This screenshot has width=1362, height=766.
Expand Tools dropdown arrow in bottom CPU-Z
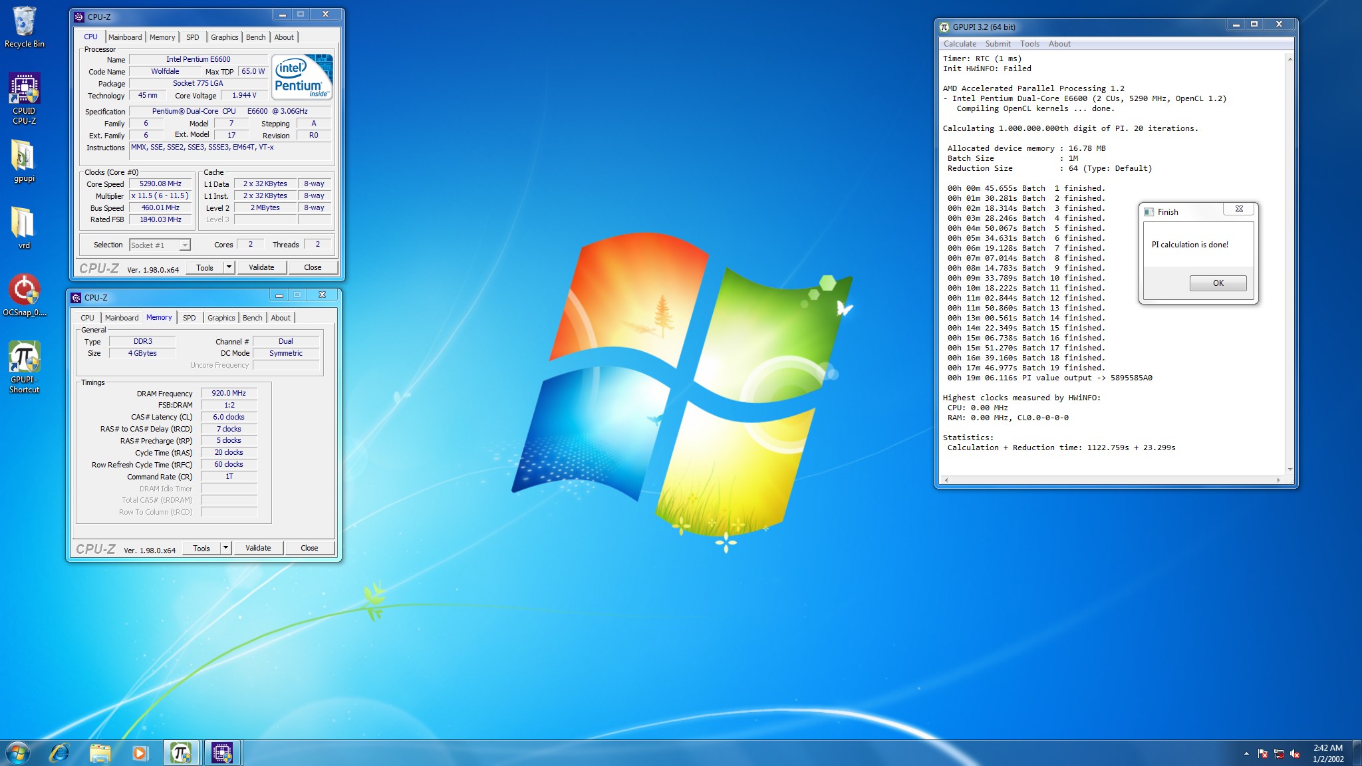pos(225,548)
